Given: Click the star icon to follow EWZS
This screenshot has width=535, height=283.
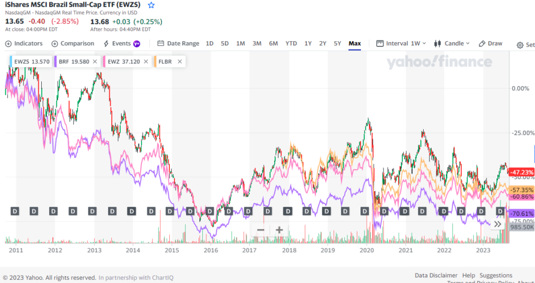Looking at the screenshot, I should [152, 5].
